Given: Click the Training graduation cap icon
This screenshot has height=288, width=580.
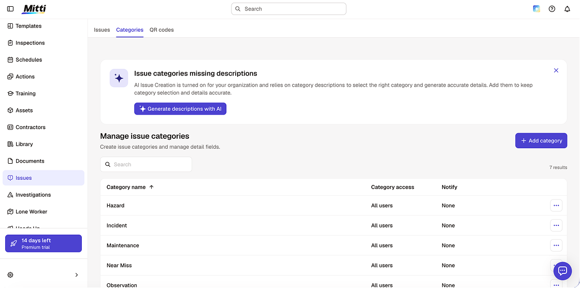Looking at the screenshot, I should click(x=10, y=94).
